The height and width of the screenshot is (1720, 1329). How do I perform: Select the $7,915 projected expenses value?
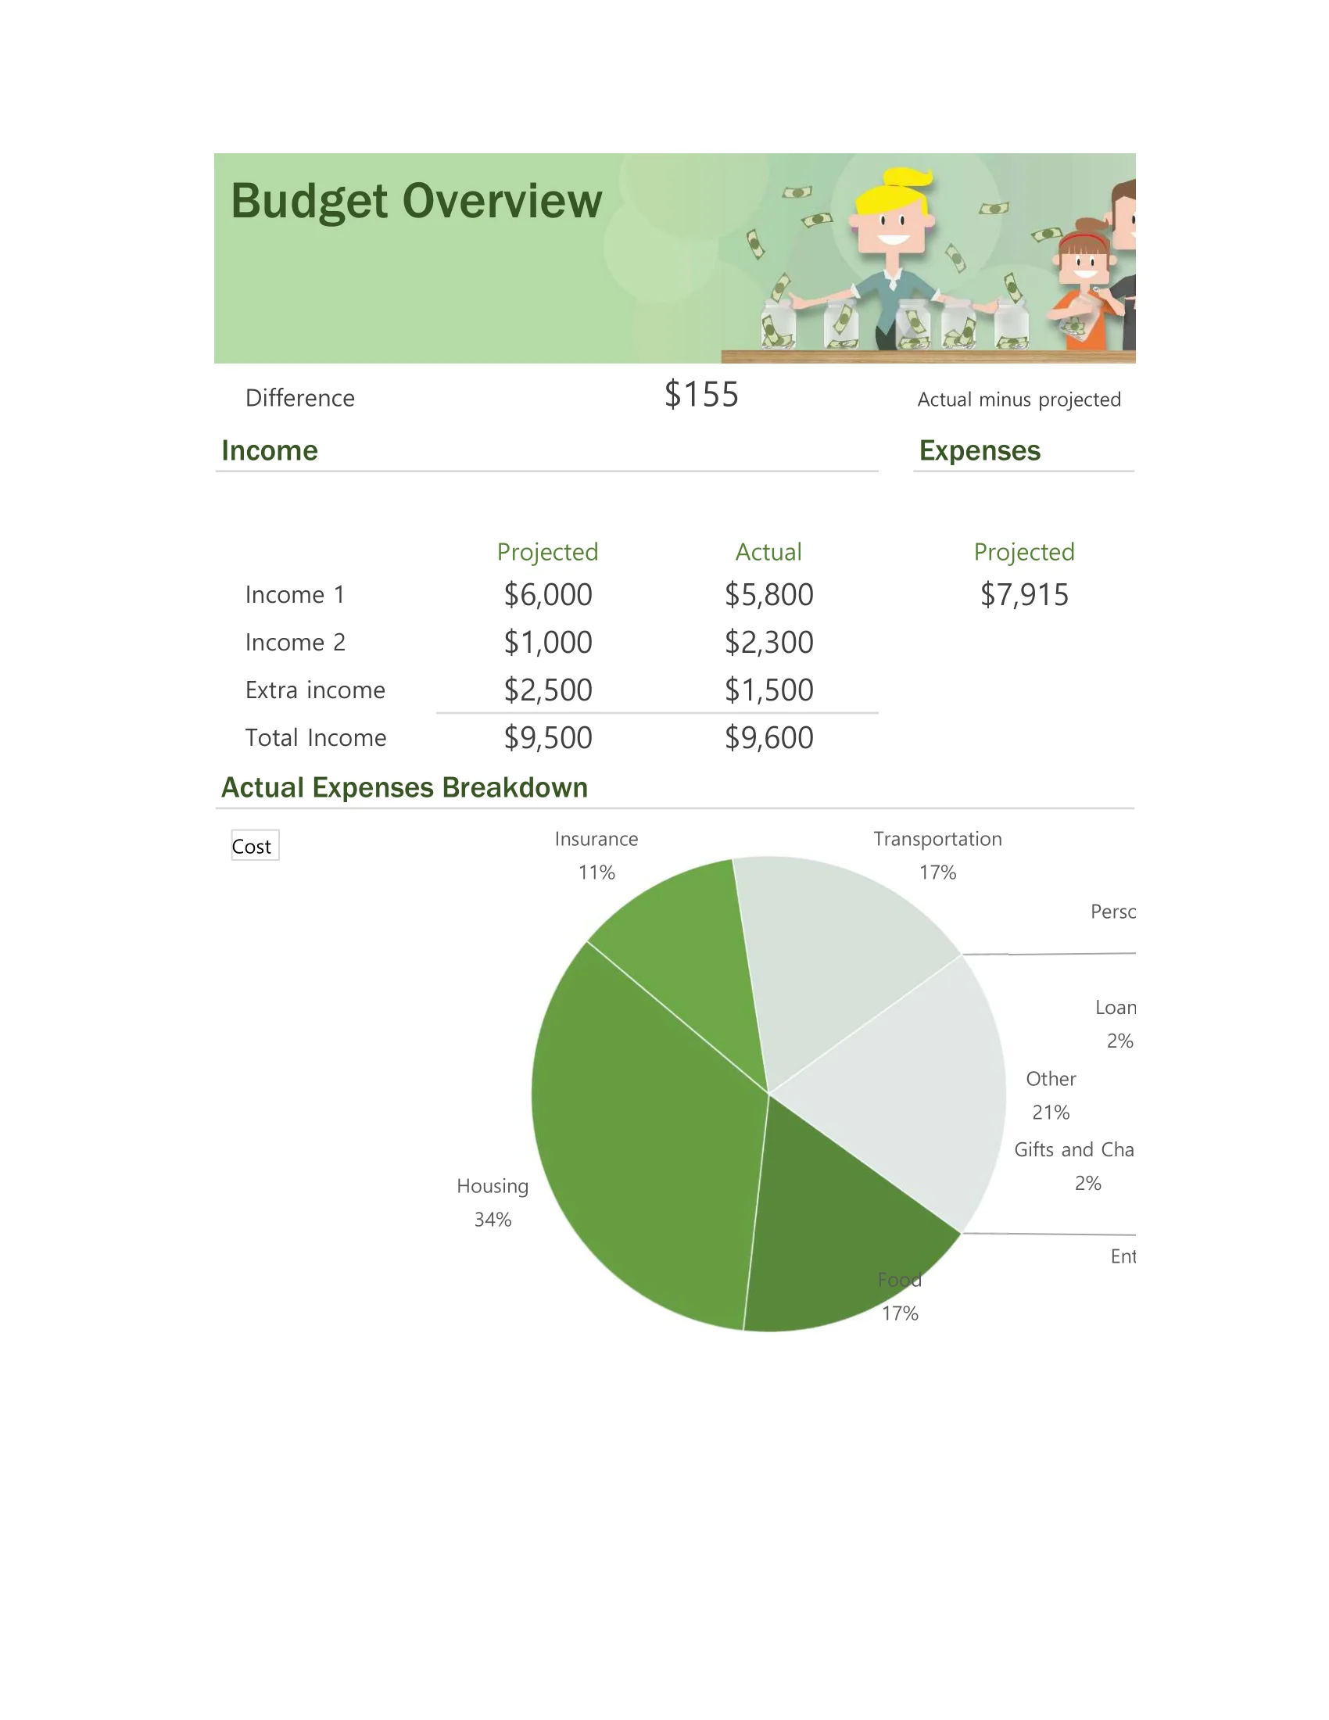click(1024, 595)
